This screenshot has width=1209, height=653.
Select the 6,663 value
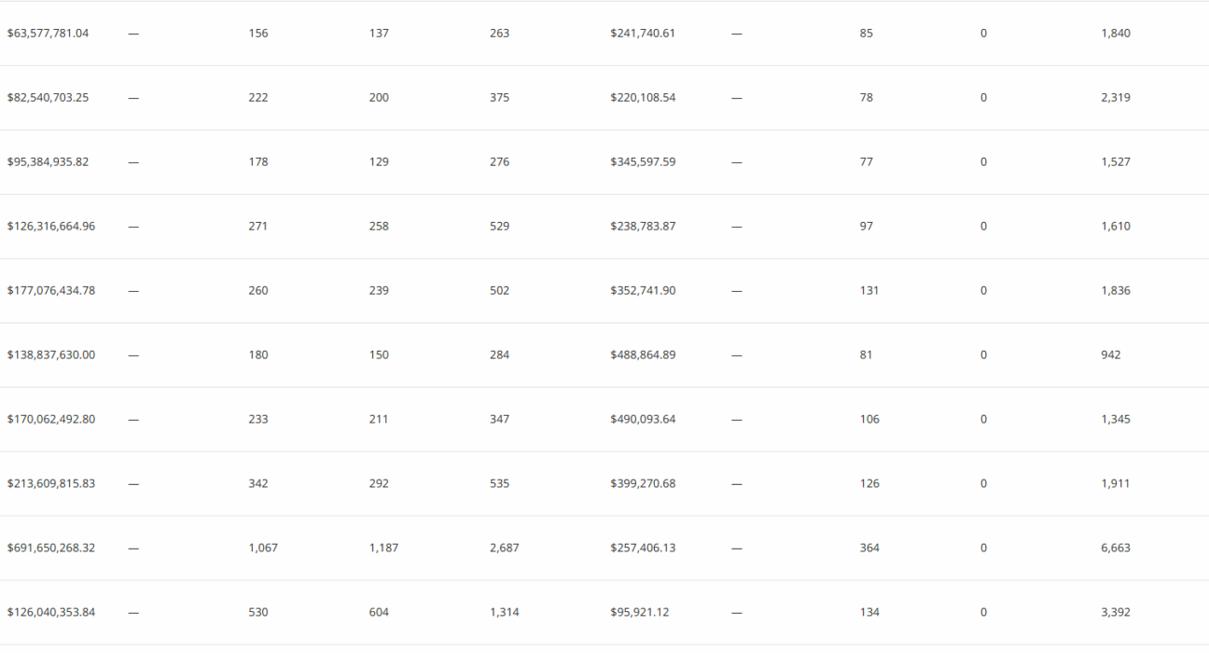point(1116,549)
